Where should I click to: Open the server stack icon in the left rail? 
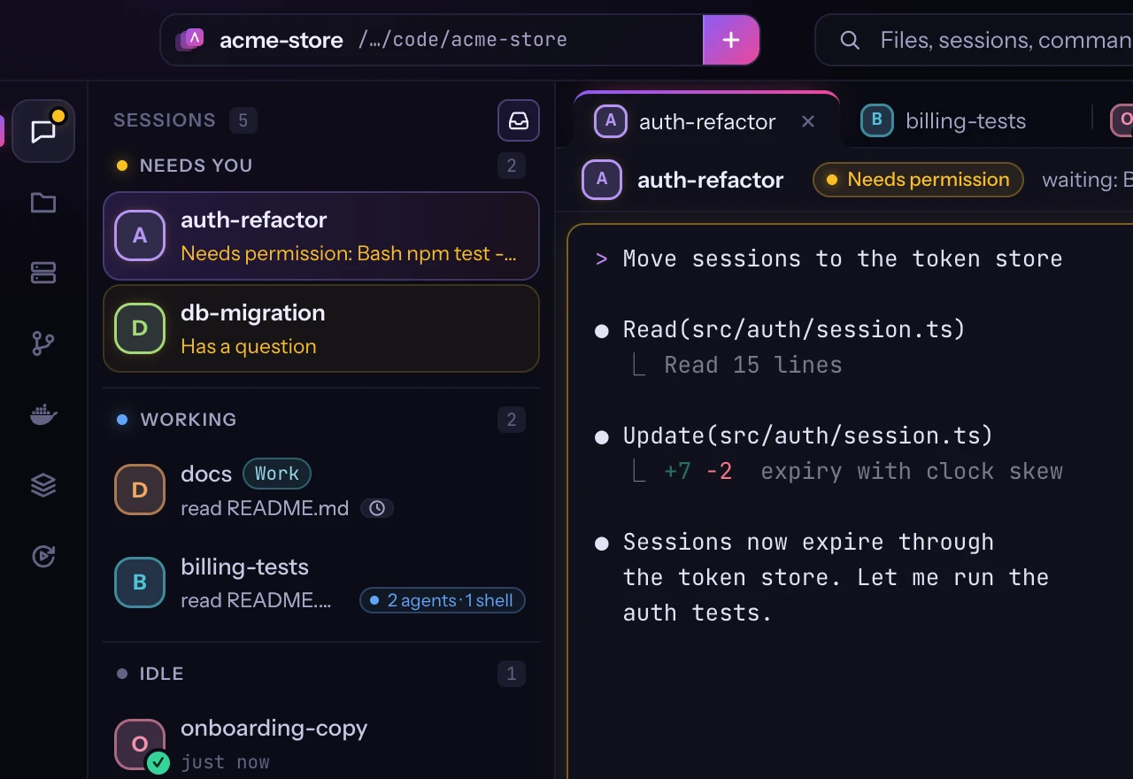pos(43,274)
